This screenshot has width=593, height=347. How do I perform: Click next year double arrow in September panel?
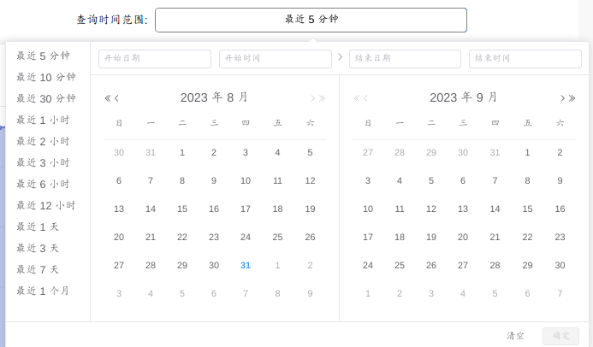(x=572, y=98)
